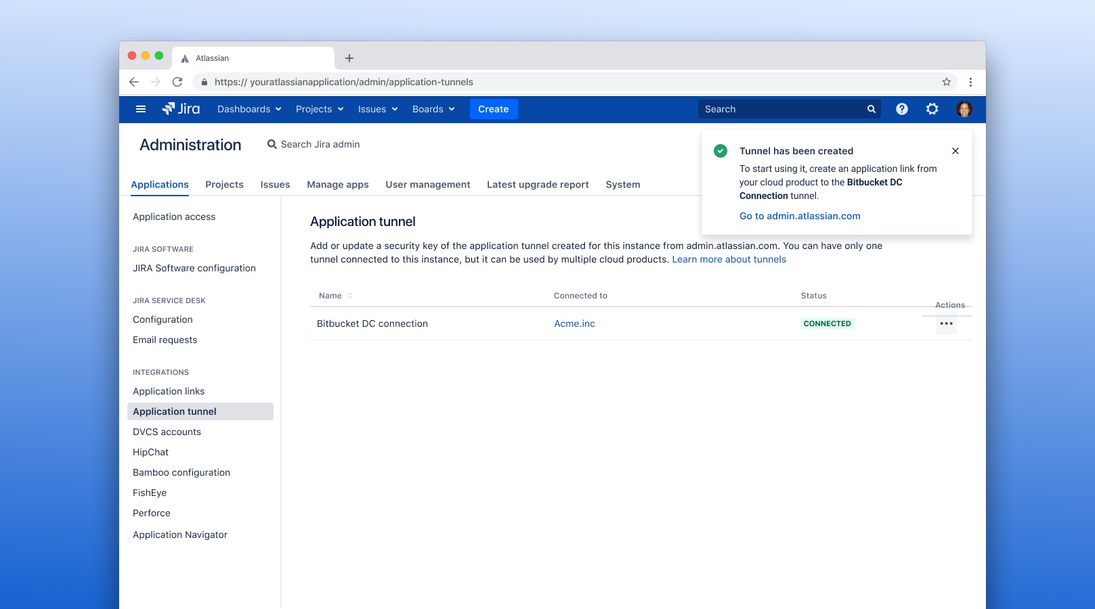1095x609 pixels.
Task: Click the green success checkmark icon
Action: [721, 151]
